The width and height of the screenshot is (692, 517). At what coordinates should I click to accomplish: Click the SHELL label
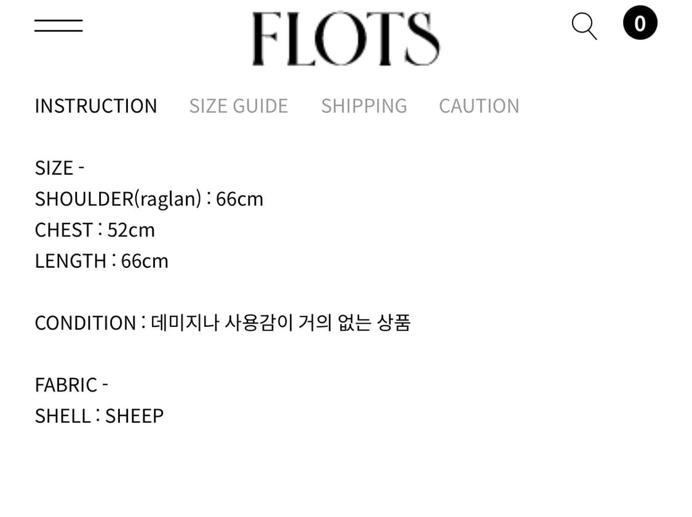click(63, 416)
